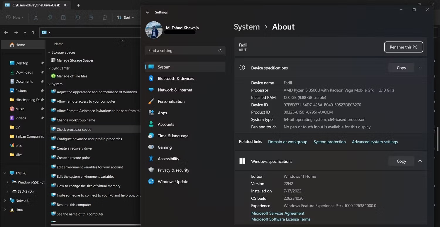Open the Domain or workgroup link
The image size is (440, 227).
(288, 142)
